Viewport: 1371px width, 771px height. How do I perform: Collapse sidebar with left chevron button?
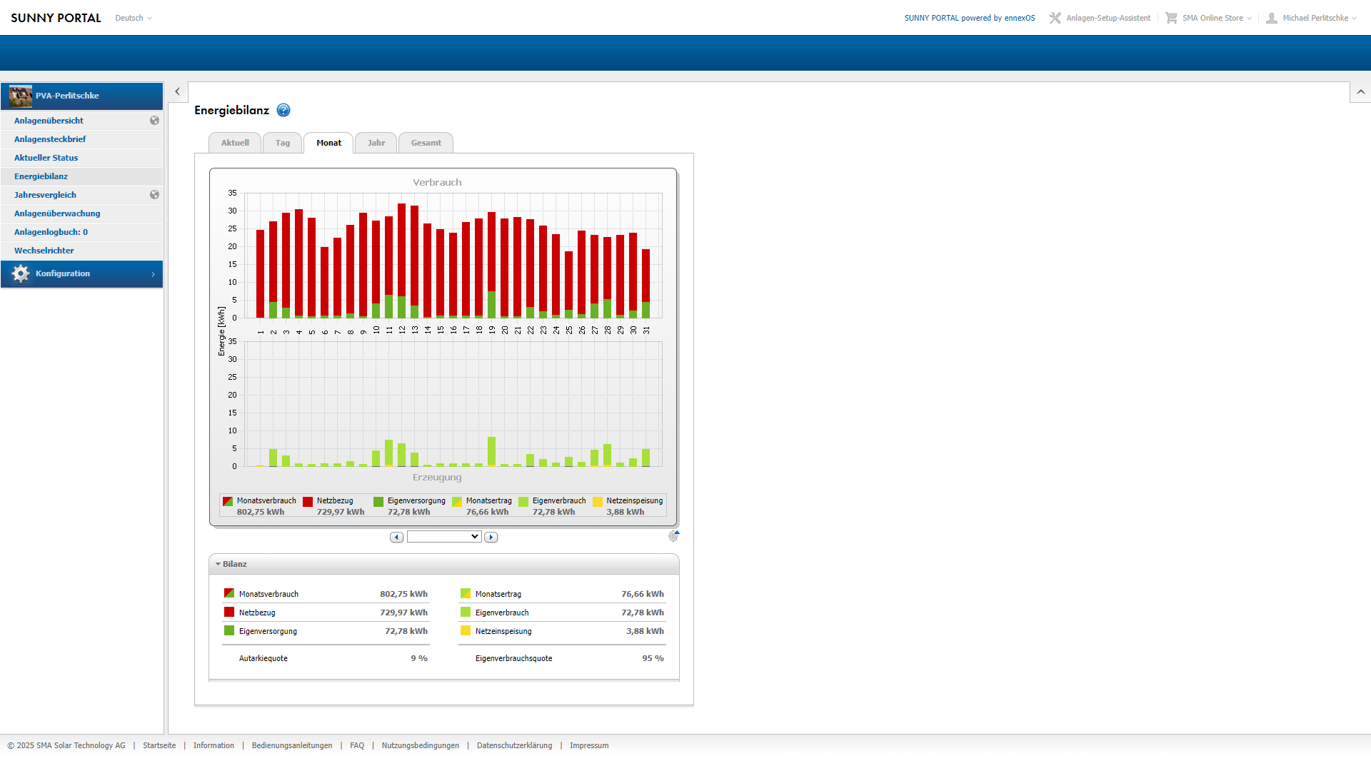pos(178,91)
